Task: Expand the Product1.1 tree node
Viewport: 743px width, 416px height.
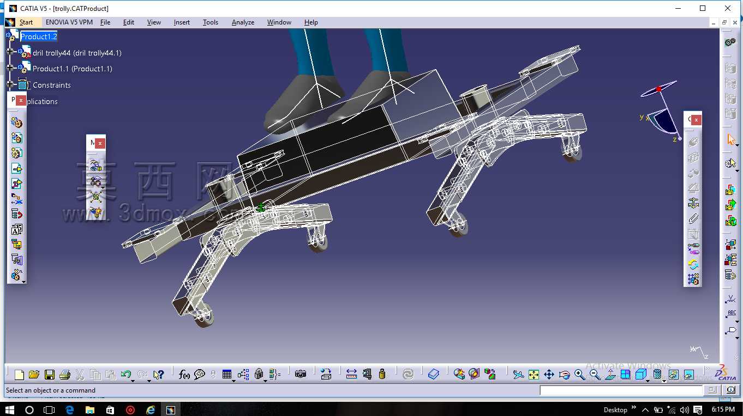Action: tap(10, 67)
